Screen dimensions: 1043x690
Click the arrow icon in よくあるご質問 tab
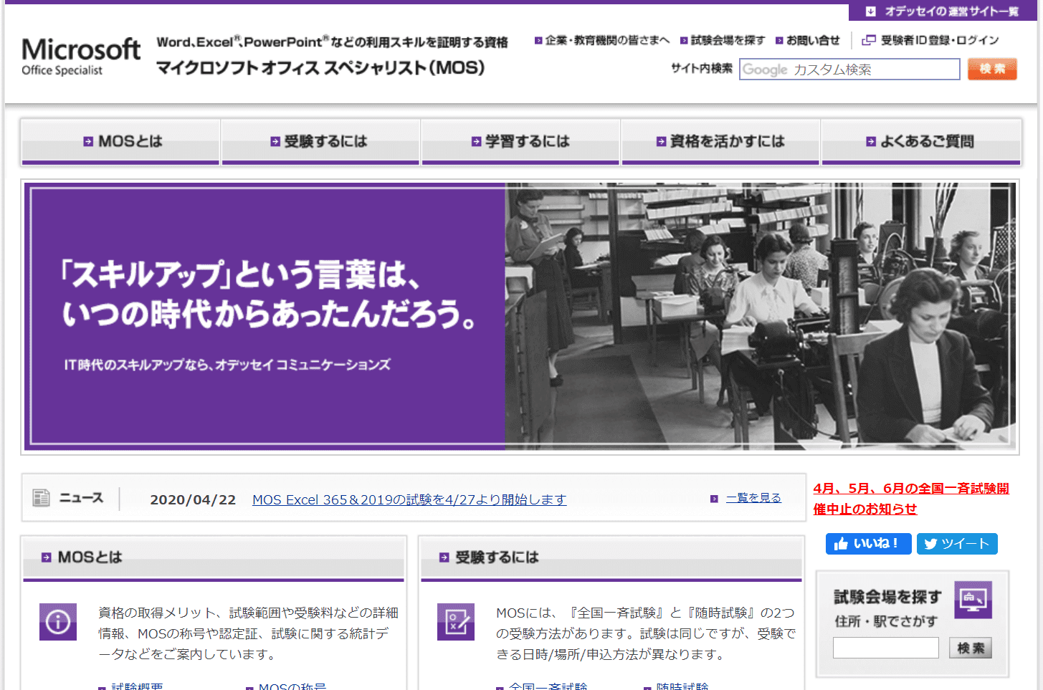(x=871, y=142)
